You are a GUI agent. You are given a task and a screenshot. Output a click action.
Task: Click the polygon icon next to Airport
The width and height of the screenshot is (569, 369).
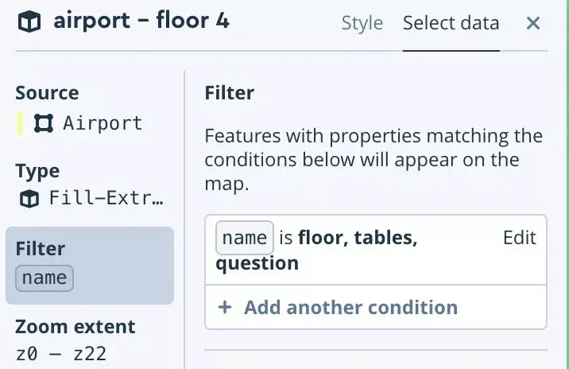click(43, 123)
